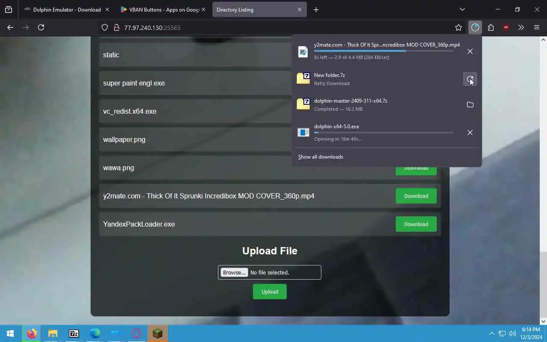Download wawa.png
The image size is (547, 342).
tap(416, 168)
